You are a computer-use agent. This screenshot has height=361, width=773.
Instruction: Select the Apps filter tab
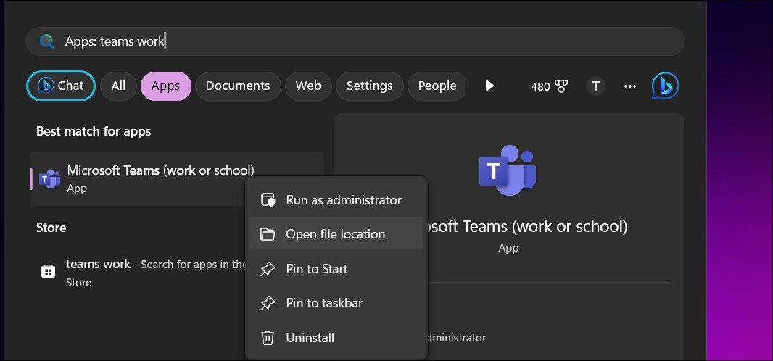click(165, 86)
